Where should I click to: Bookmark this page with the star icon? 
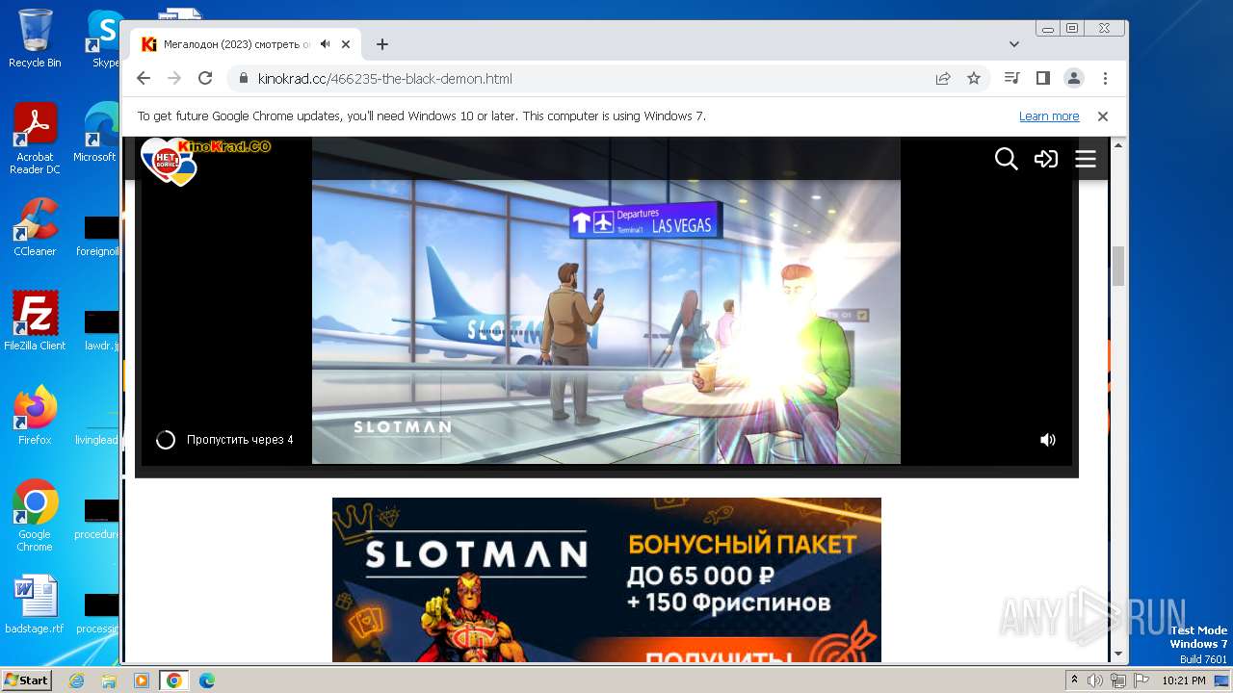pos(974,79)
